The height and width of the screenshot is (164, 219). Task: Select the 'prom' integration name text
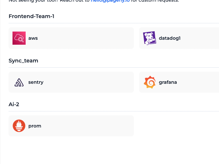coord(35,126)
